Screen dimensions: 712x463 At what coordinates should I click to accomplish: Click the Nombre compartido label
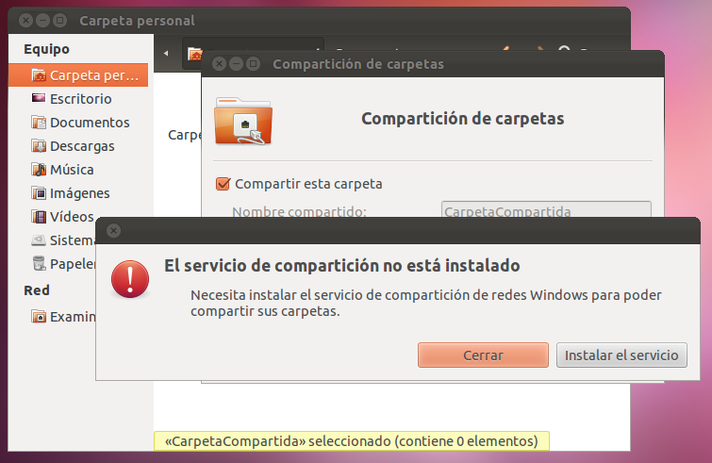(x=299, y=211)
